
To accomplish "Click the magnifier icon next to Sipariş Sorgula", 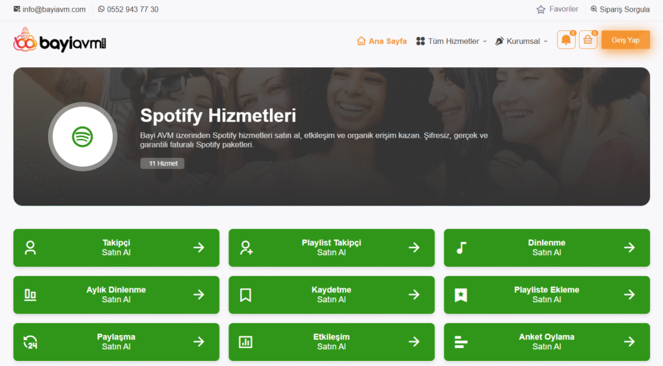I will click(x=594, y=9).
